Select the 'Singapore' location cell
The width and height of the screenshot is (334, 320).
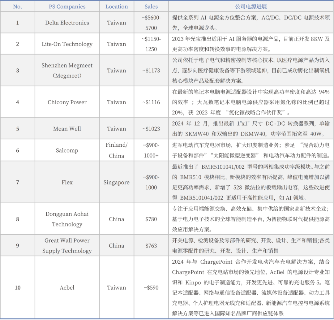(117, 182)
